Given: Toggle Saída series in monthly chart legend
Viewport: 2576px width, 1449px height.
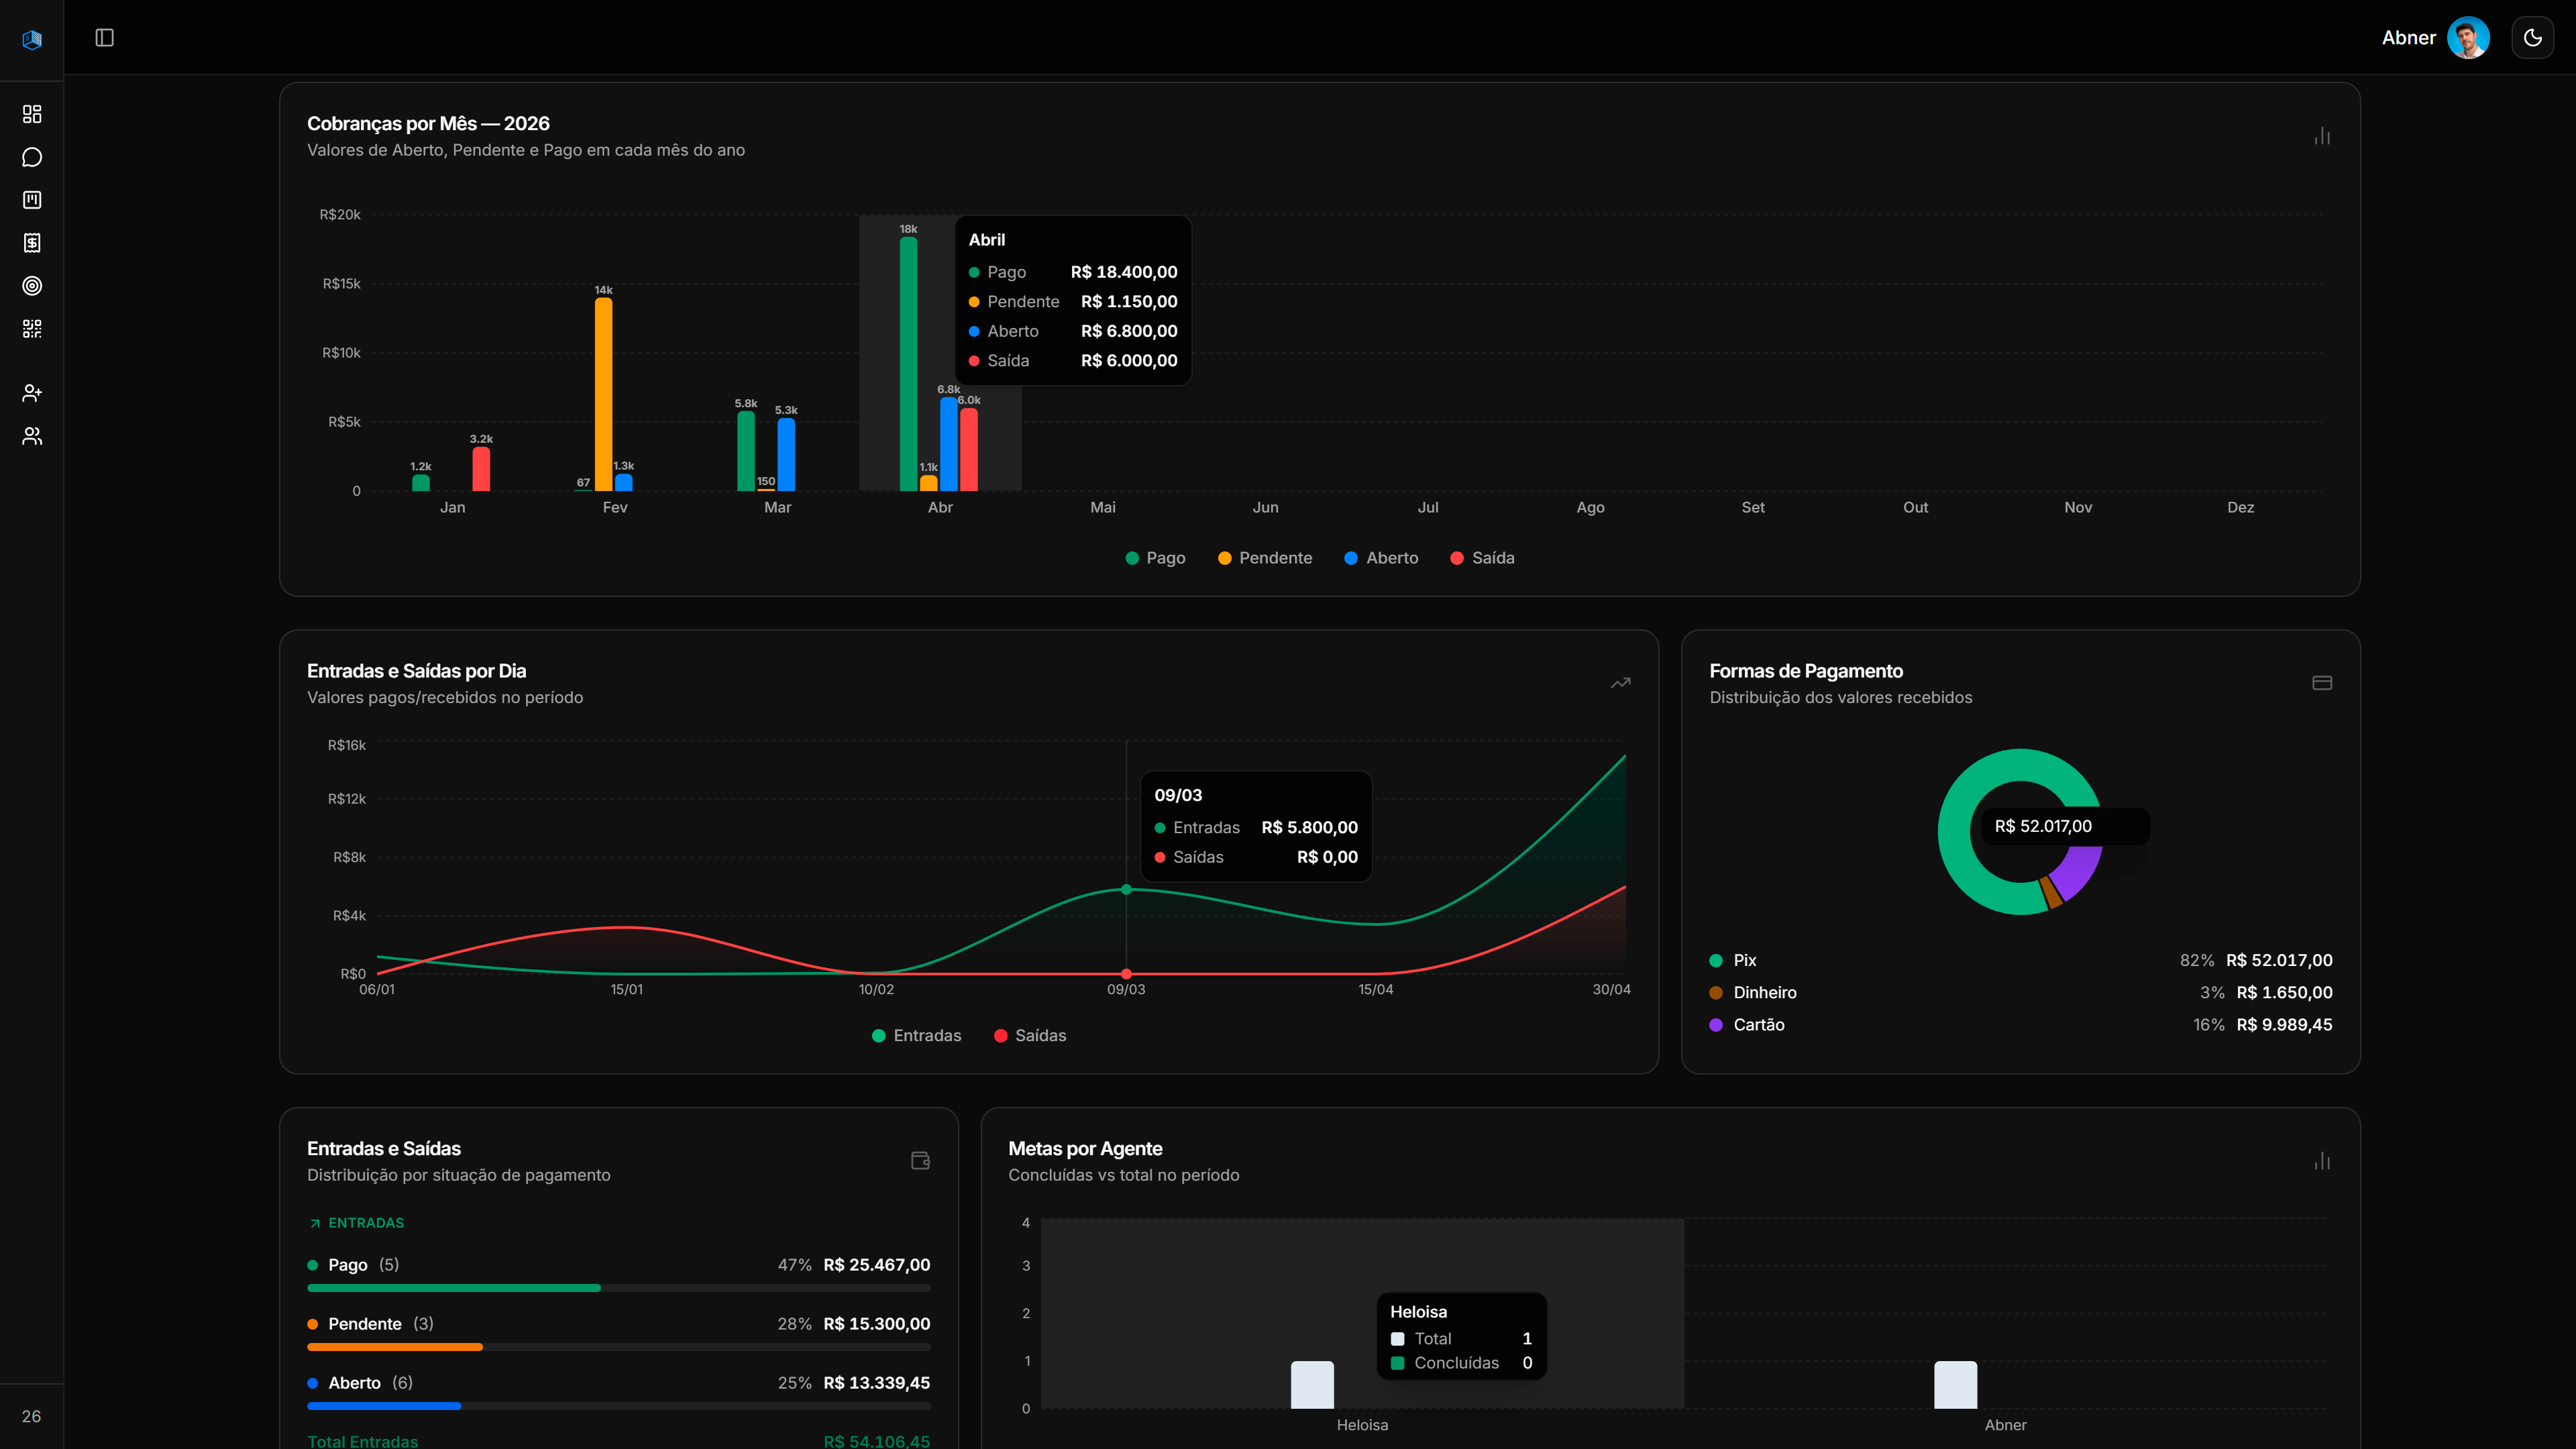Looking at the screenshot, I should click(1482, 558).
